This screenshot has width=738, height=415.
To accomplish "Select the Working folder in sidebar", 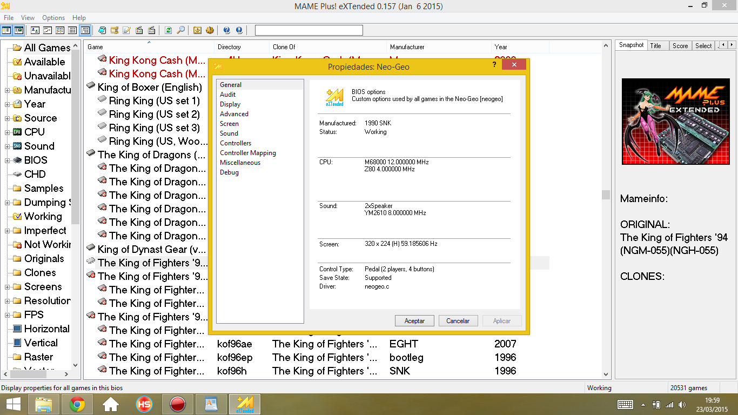I will [x=43, y=216].
